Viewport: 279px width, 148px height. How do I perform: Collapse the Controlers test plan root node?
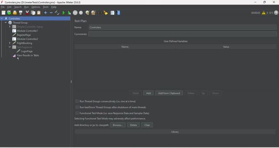click(2, 18)
